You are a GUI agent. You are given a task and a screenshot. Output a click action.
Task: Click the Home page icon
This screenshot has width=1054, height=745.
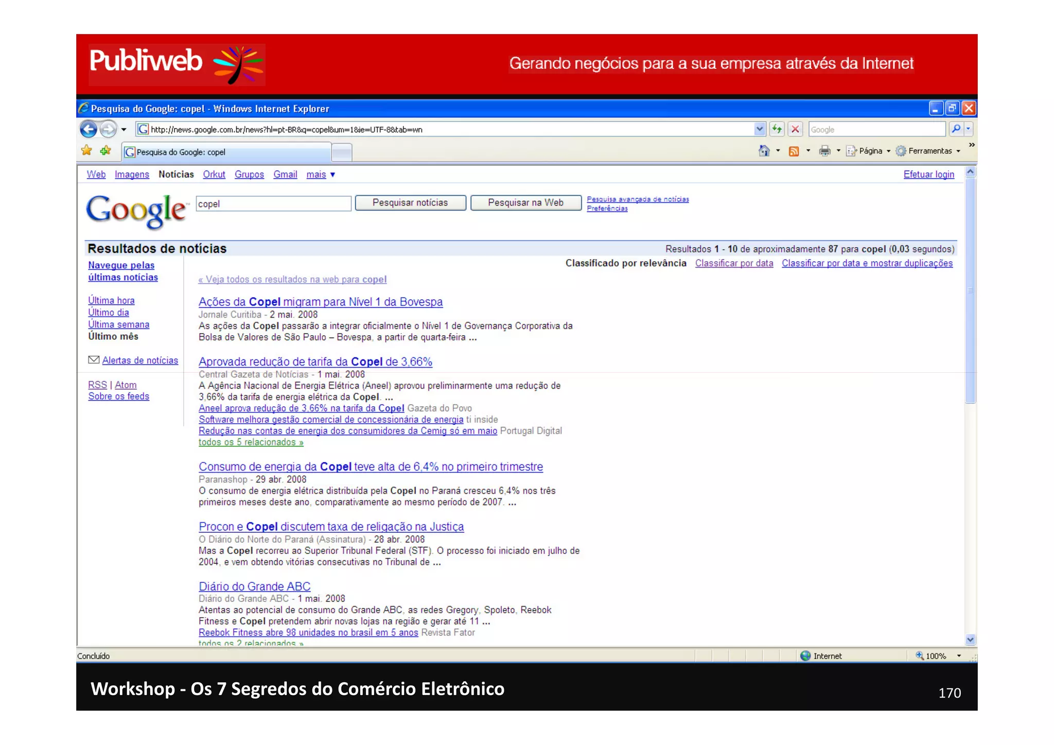pos(764,151)
